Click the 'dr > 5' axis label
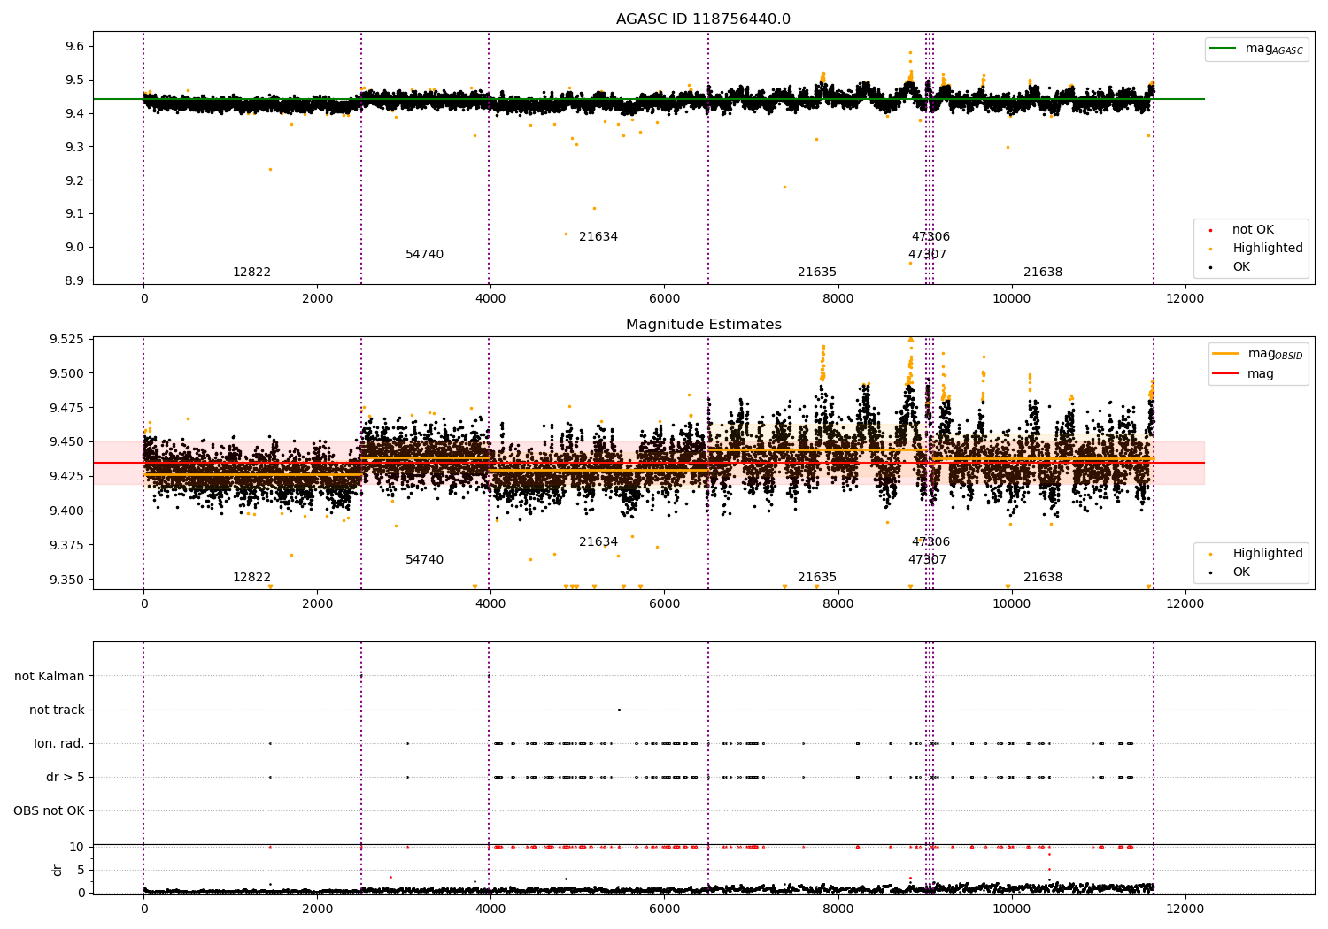The height and width of the screenshot is (929, 1328). point(66,778)
